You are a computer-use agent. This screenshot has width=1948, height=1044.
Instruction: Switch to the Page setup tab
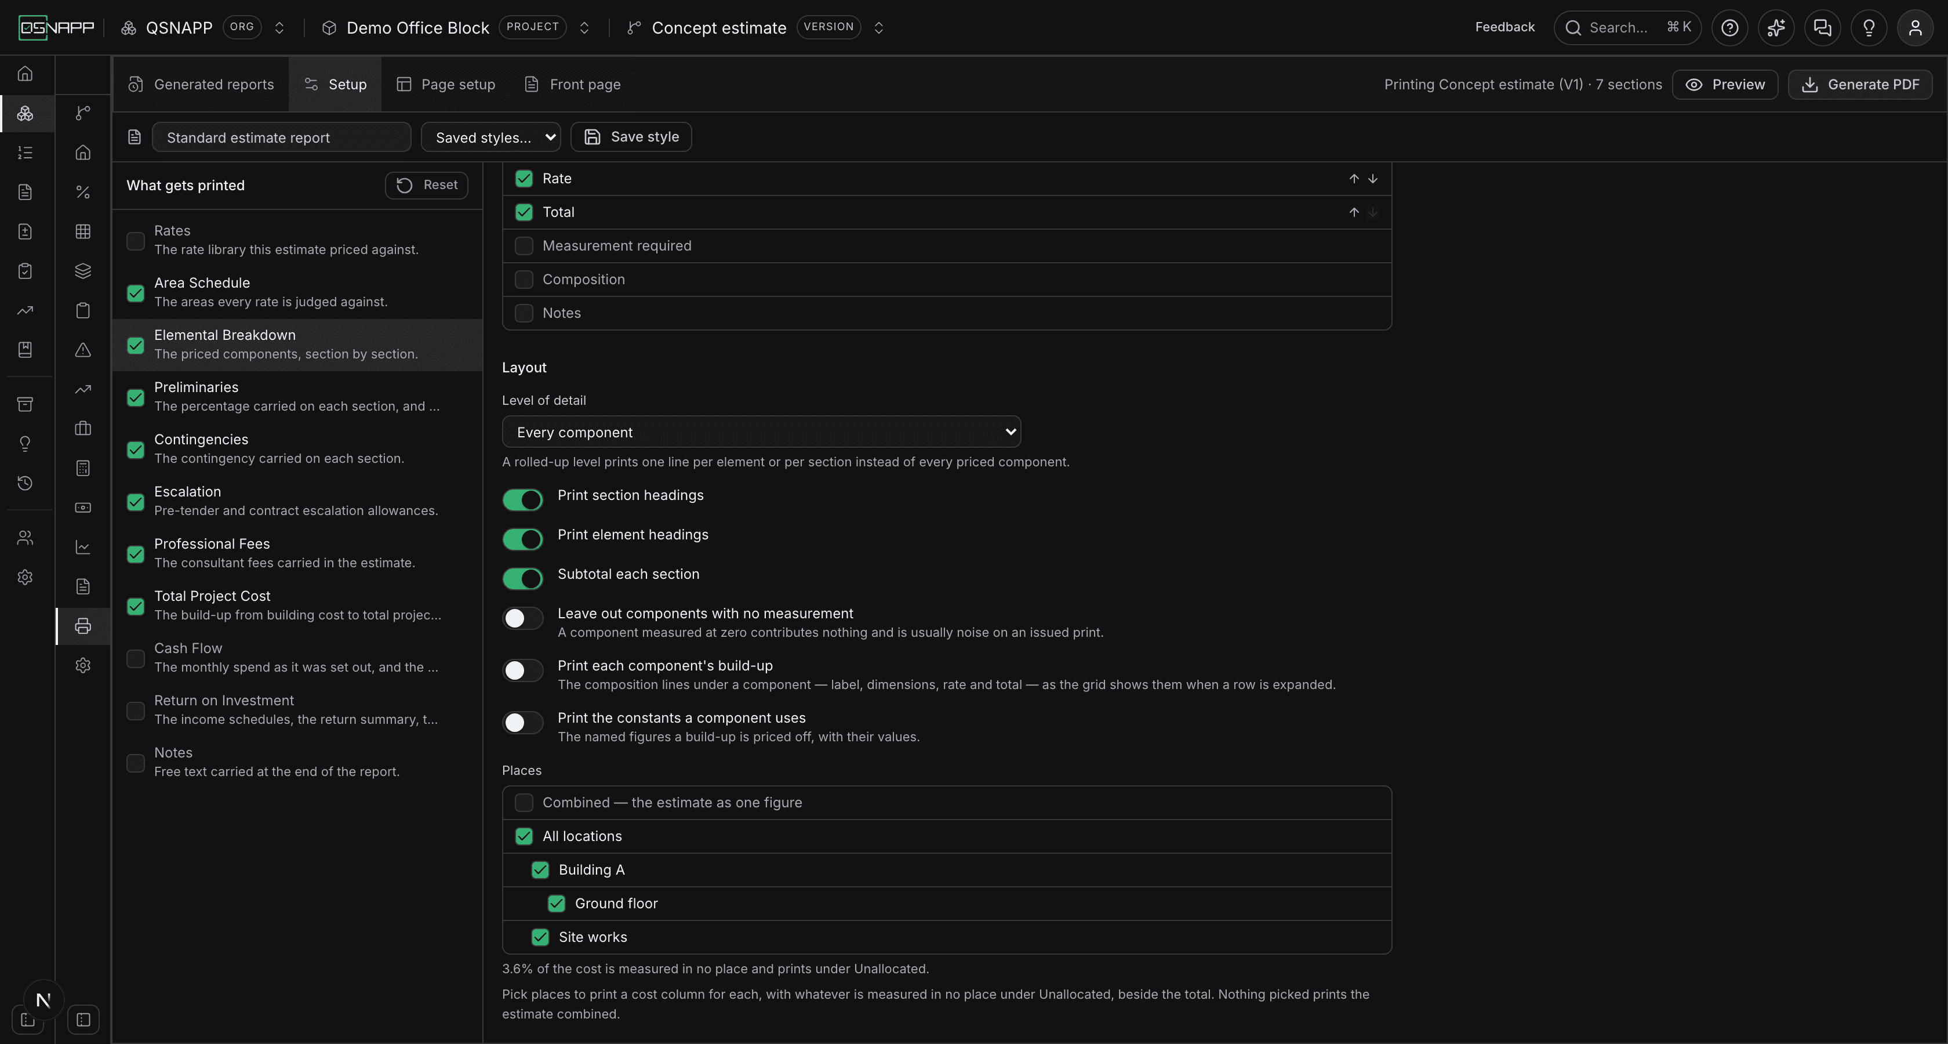tap(446, 84)
